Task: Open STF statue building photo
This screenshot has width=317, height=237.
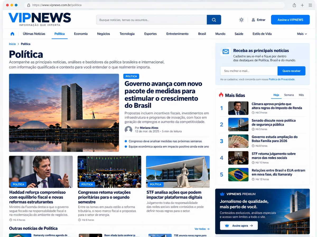Action: coord(178,172)
